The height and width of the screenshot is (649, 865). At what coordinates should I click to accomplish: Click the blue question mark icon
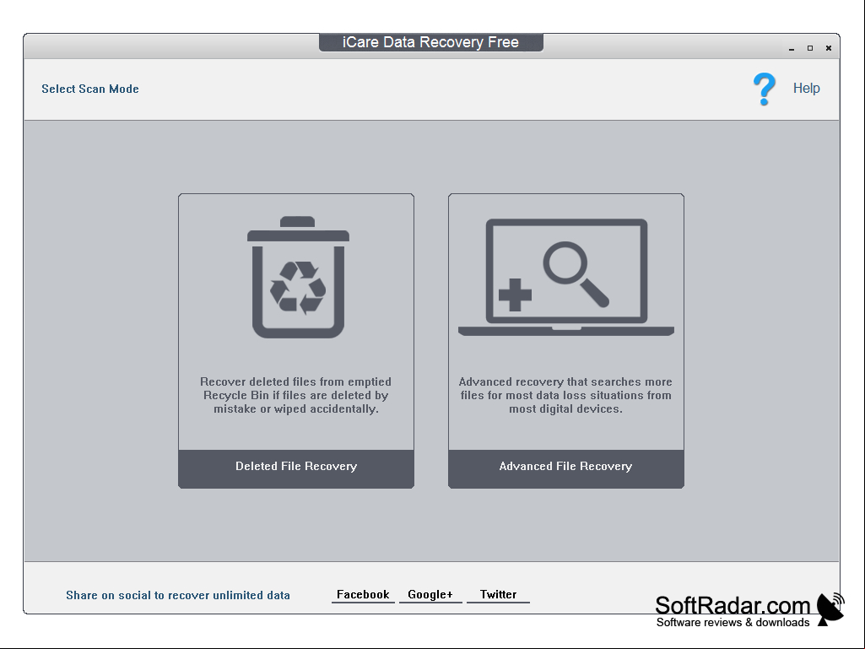765,89
